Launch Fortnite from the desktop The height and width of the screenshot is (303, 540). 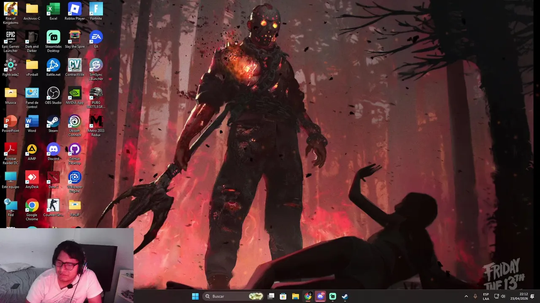click(x=96, y=11)
